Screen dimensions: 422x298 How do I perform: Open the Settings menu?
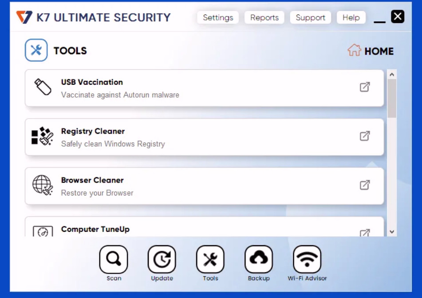click(x=218, y=17)
